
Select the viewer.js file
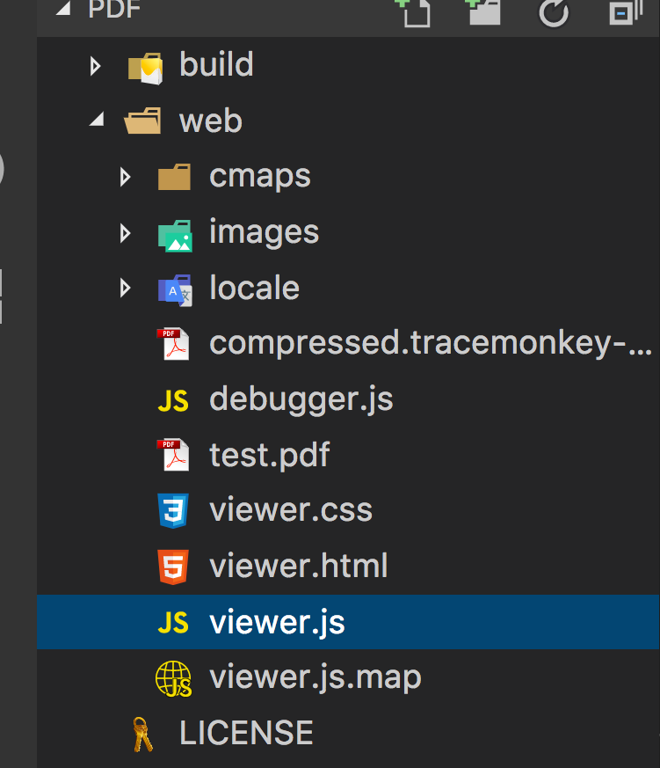tap(277, 622)
